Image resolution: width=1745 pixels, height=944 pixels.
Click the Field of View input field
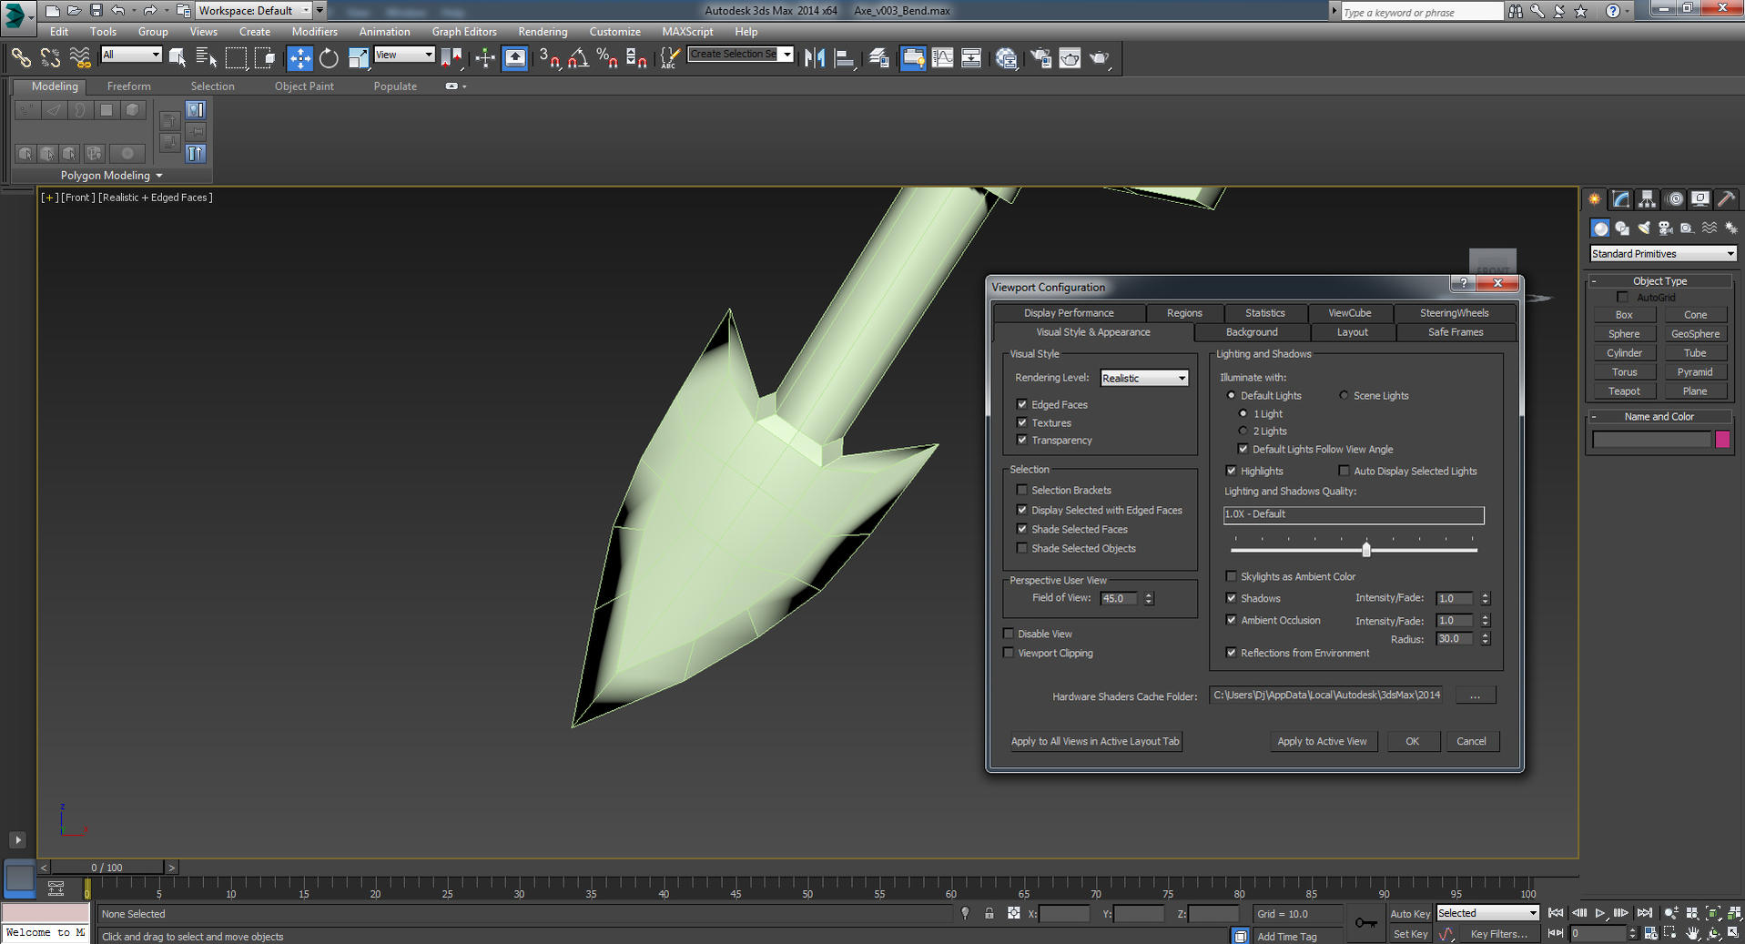point(1120,598)
